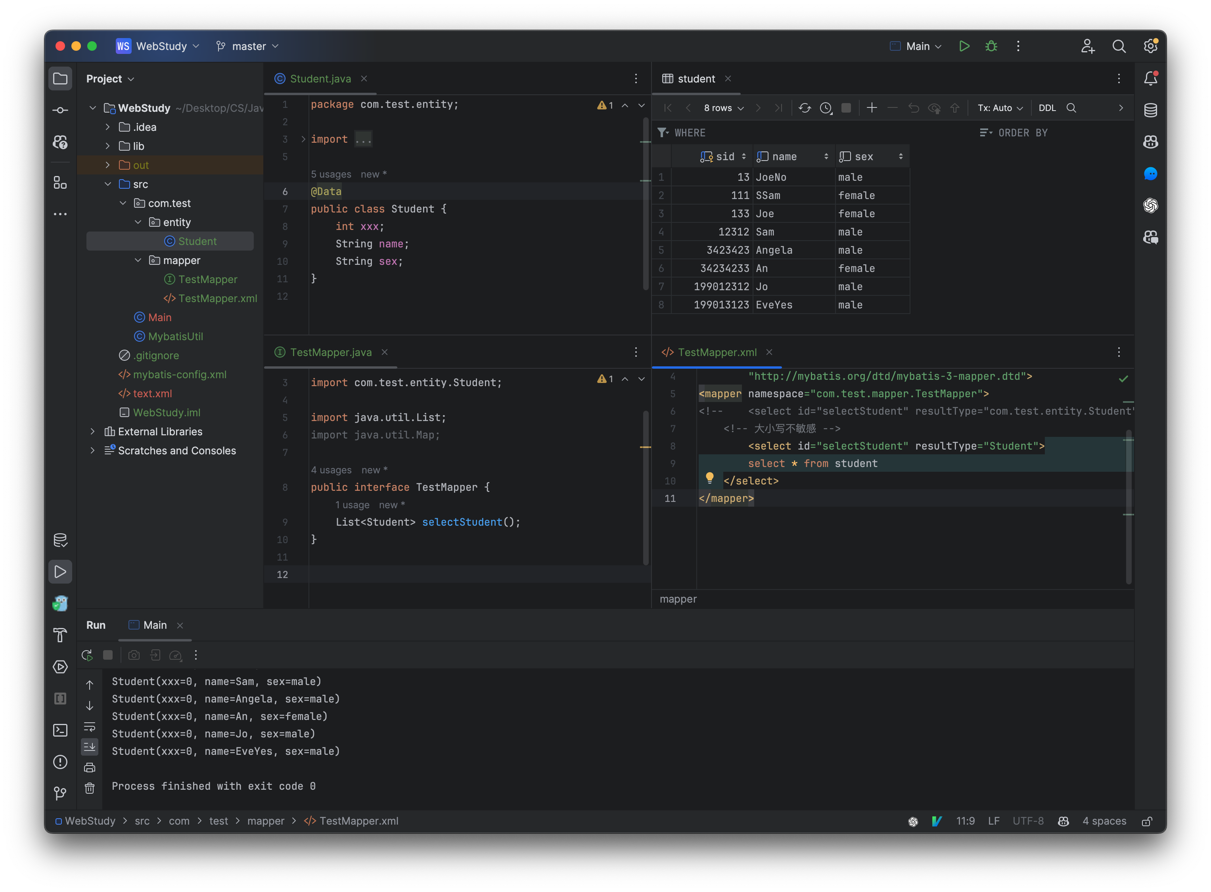Click the ORDER BY toggle icon

click(985, 132)
